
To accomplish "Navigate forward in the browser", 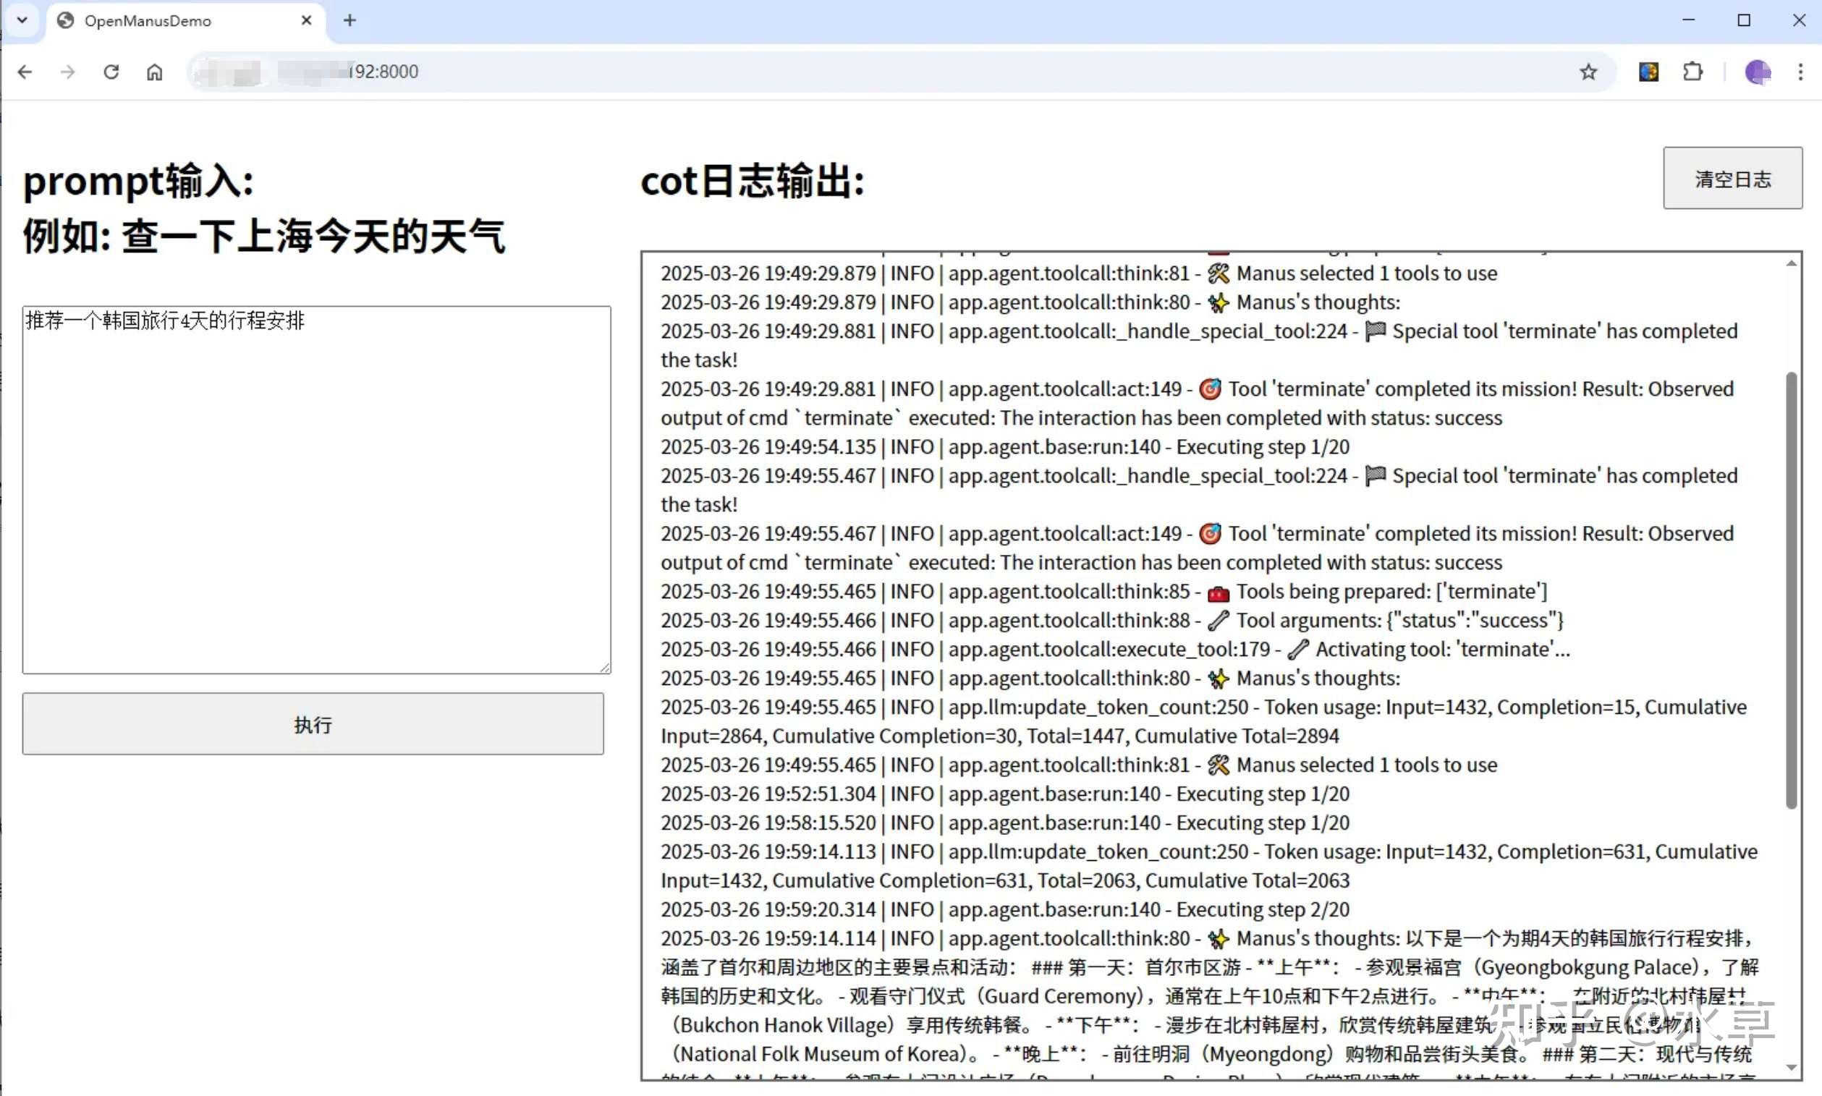I will click(x=67, y=71).
